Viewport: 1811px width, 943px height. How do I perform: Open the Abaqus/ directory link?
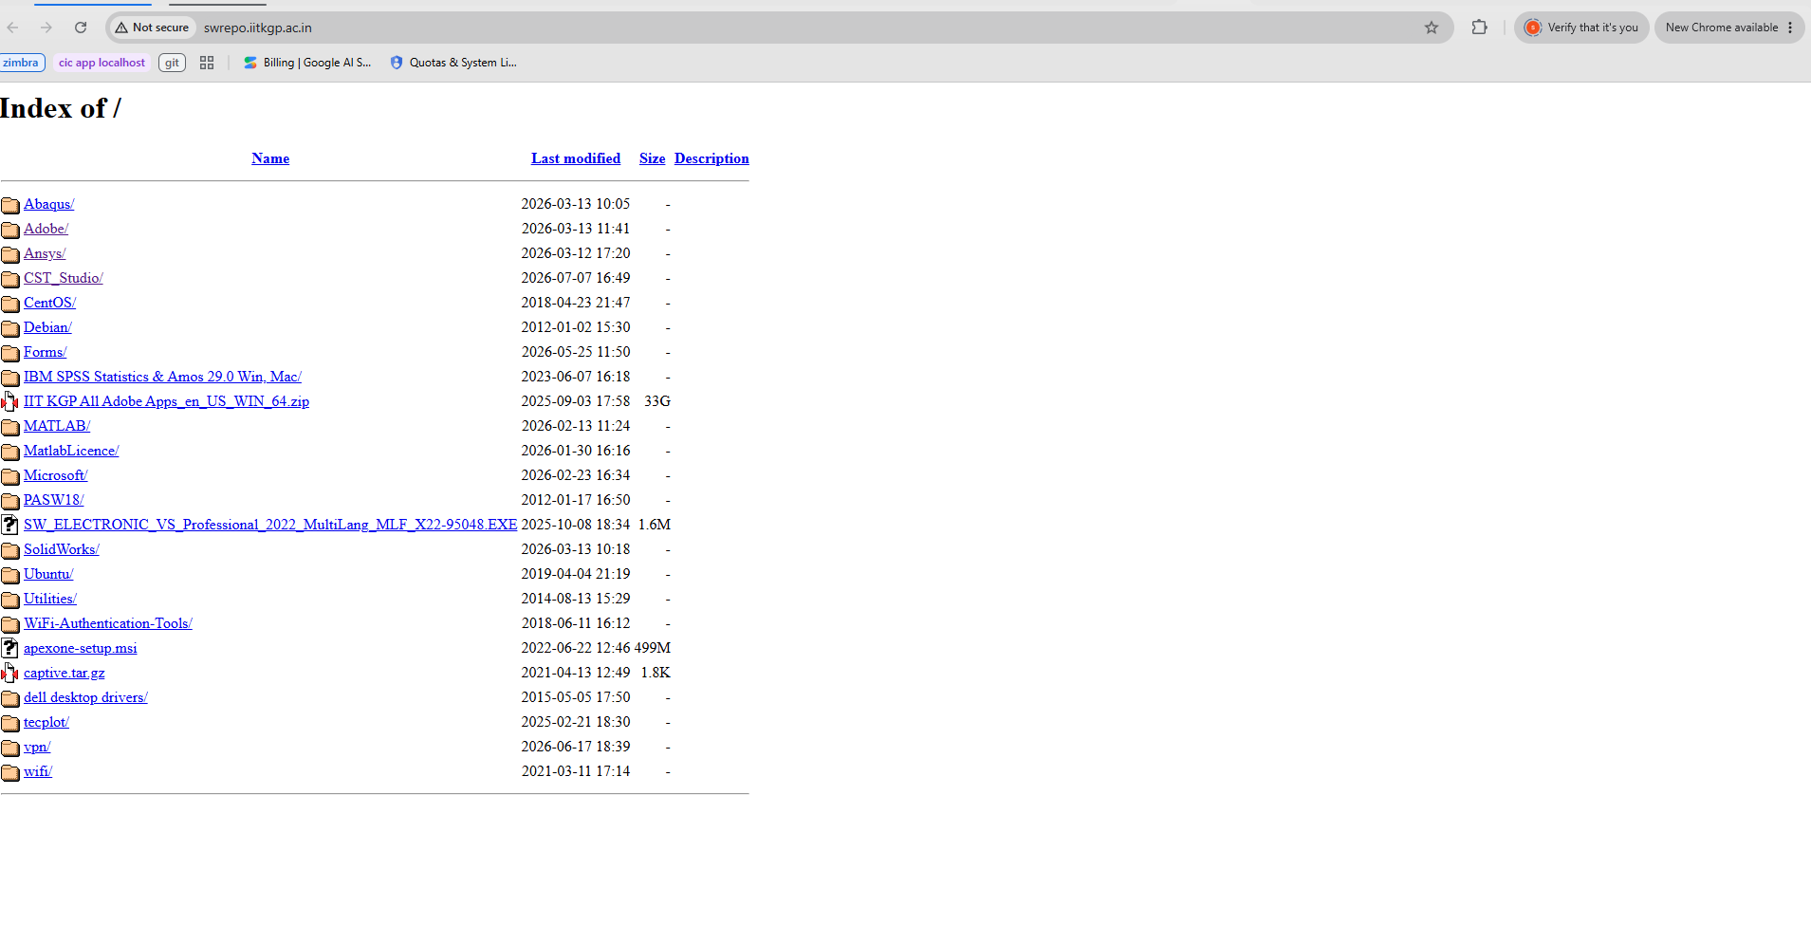pos(48,204)
